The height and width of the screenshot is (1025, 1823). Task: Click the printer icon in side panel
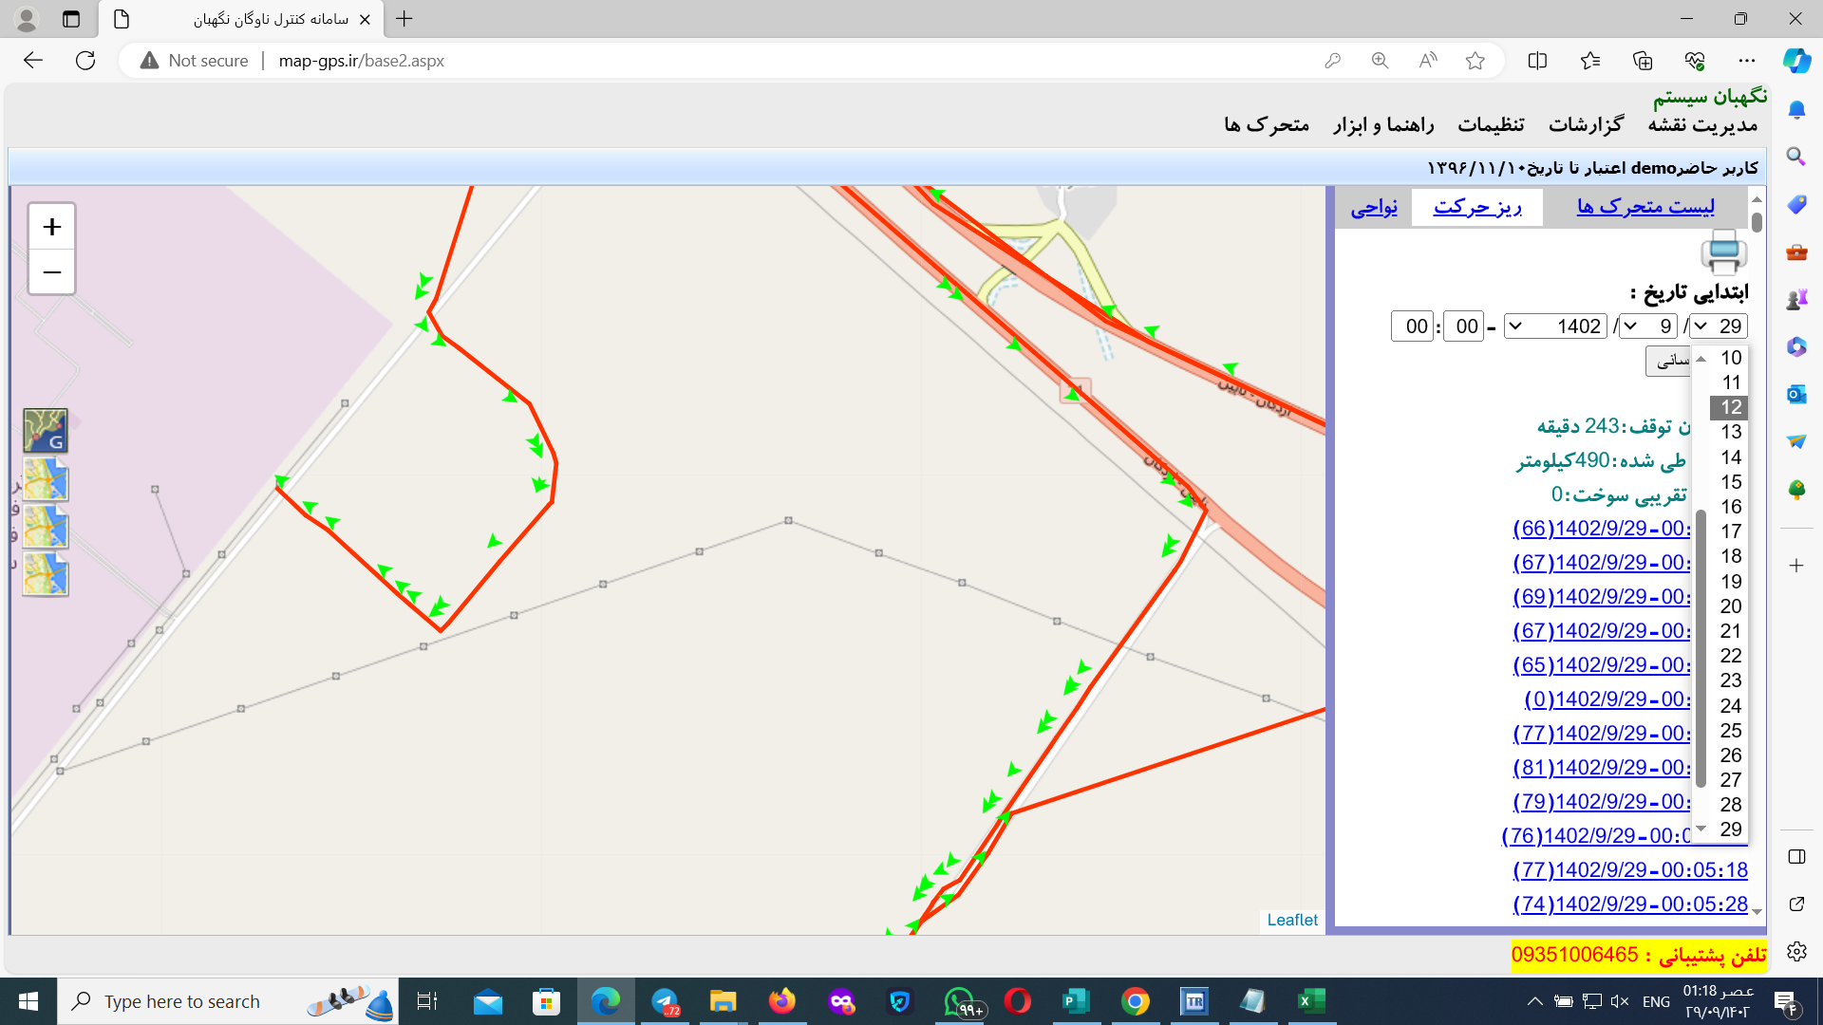pyautogui.click(x=1723, y=252)
